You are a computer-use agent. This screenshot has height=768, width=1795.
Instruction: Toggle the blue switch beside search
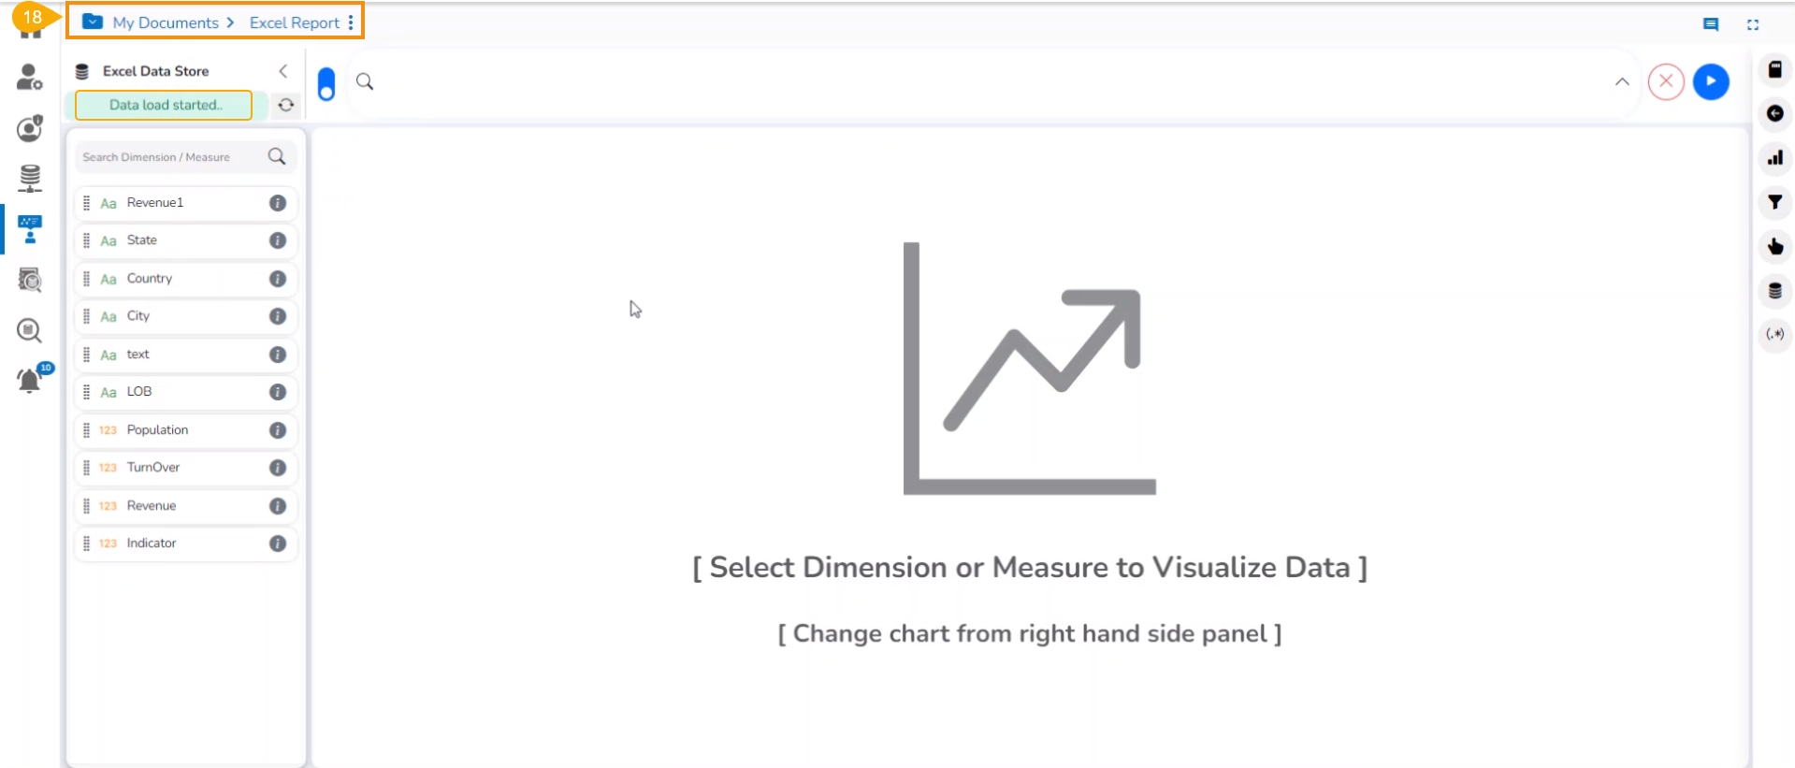pyautogui.click(x=326, y=84)
